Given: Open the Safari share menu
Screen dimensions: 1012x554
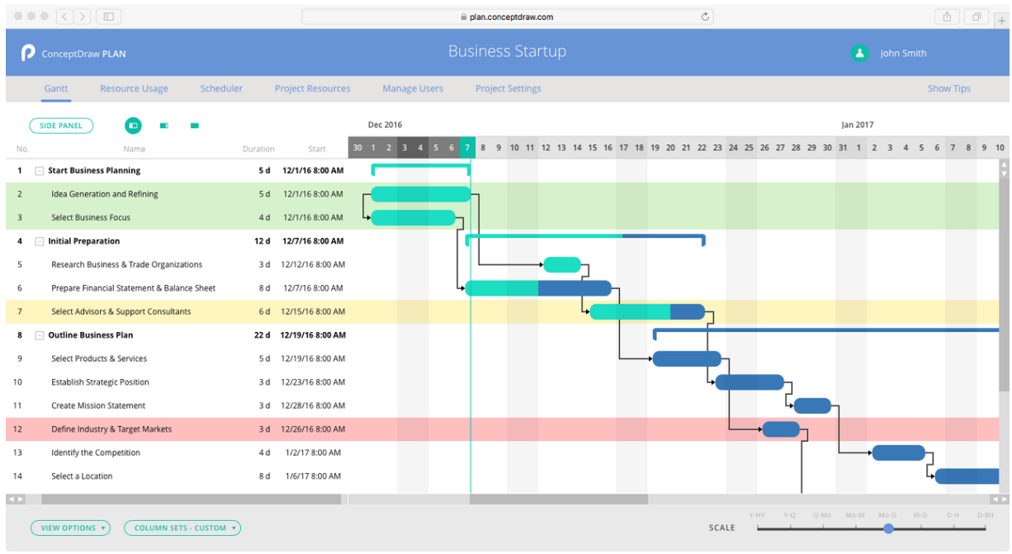Looking at the screenshot, I should [947, 17].
